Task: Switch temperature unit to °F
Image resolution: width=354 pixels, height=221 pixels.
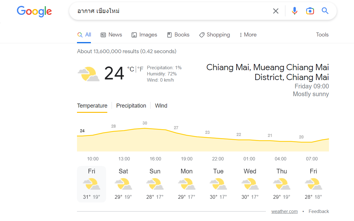Action: [140, 69]
